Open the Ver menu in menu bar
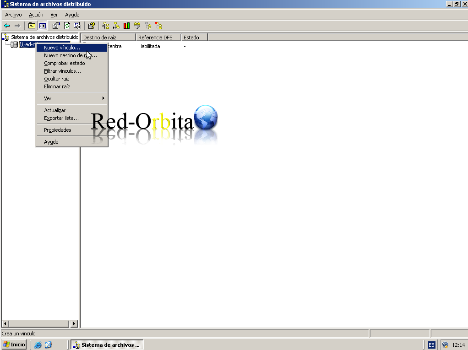Image resolution: width=468 pixels, height=350 pixels. [54, 15]
